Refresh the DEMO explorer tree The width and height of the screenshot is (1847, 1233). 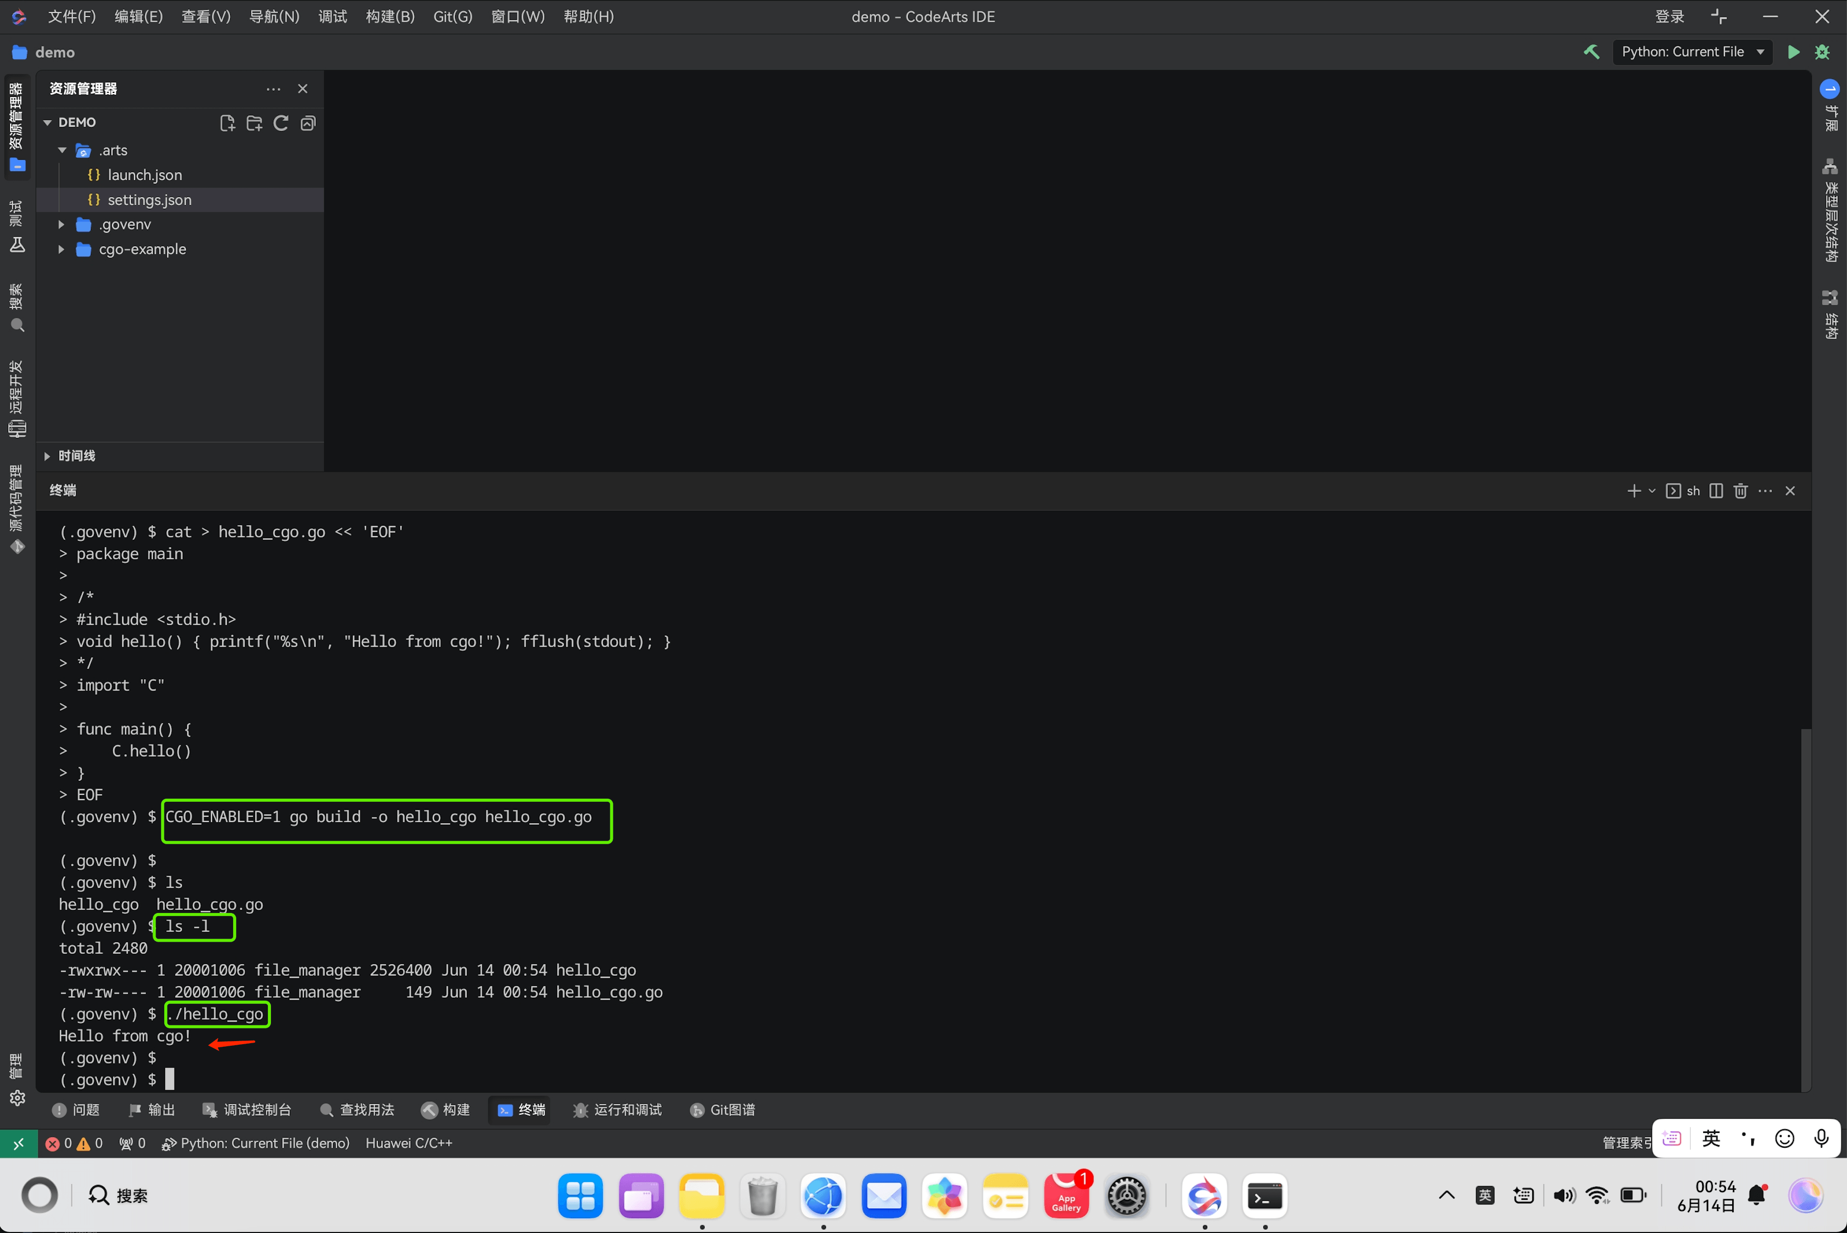281,122
